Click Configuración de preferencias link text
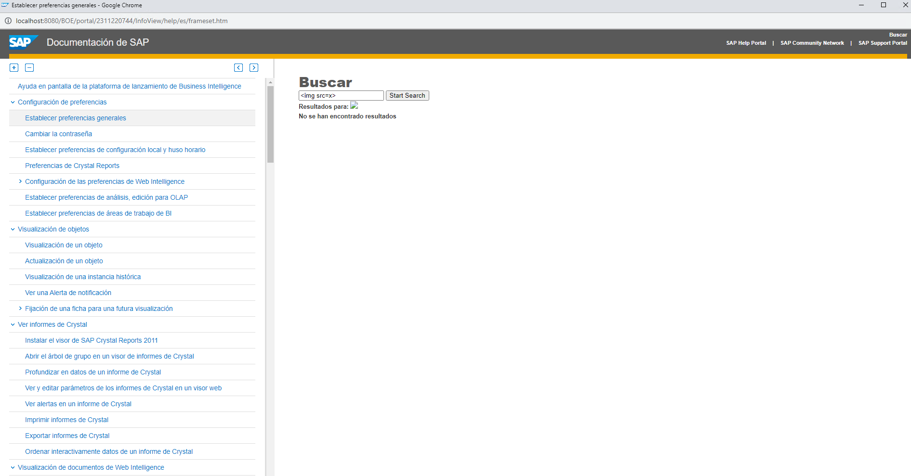The width and height of the screenshot is (911, 476). [62, 102]
